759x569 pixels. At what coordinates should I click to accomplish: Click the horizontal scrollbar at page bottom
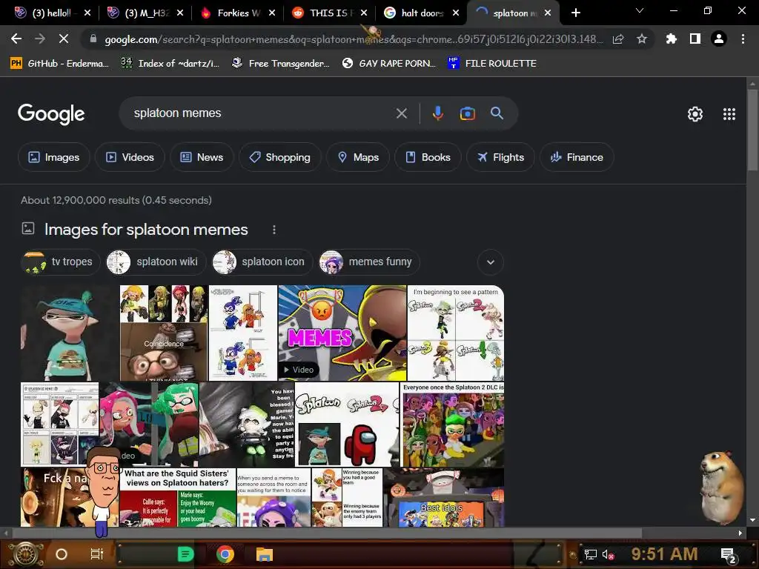(327, 533)
